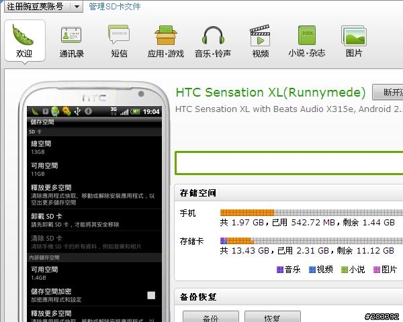
Task: Click the 恢复 restore button
Action: pos(273,317)
